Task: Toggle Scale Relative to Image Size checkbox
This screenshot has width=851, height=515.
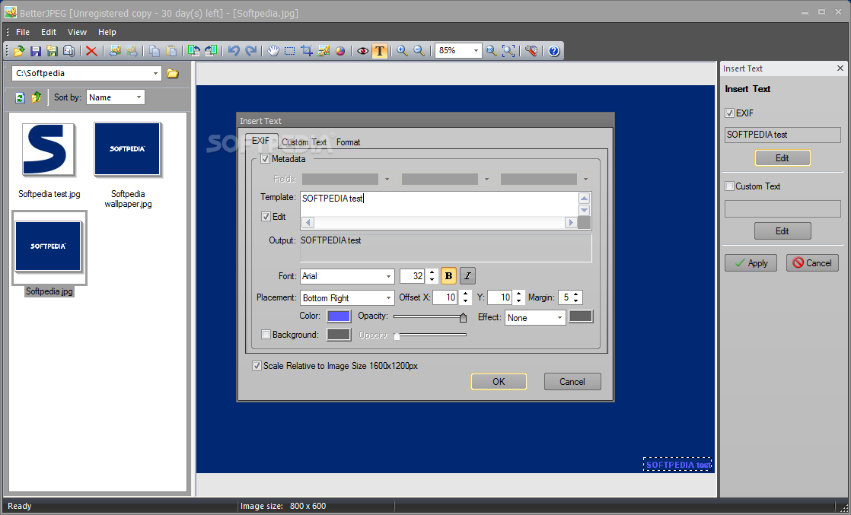Action: pyautogui.click(x=257, y=366)
